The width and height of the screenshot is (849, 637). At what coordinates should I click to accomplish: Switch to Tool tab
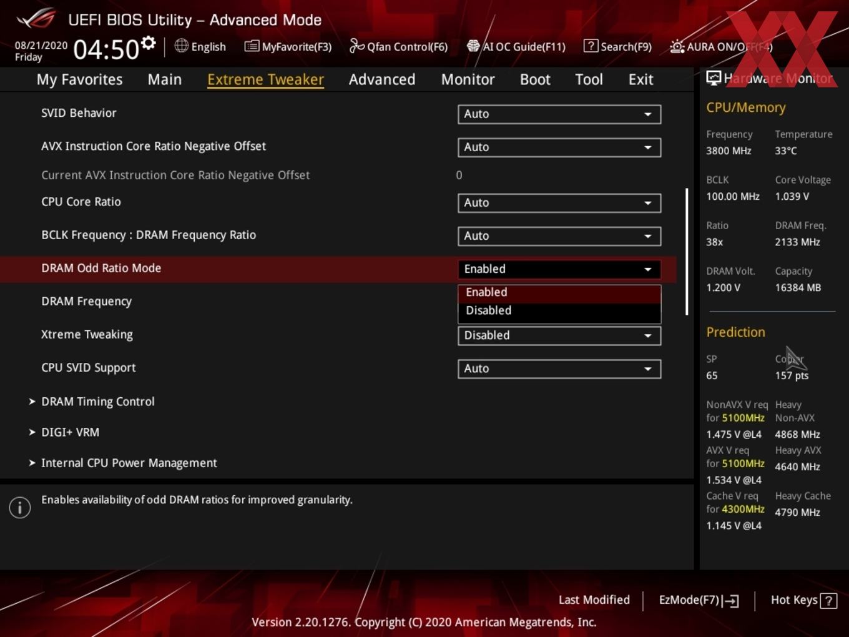pyautogui.click(x=589, y=79)
